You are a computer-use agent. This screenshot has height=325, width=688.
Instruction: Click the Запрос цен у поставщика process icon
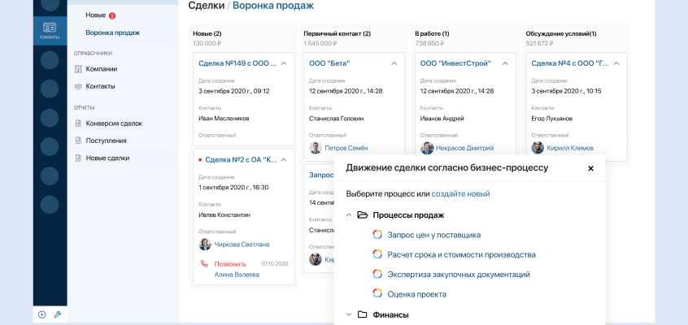pos(377,235)
